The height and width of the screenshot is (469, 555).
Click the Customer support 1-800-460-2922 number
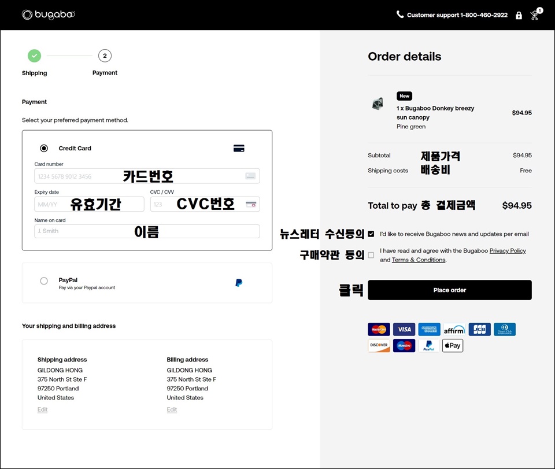(x=457, y=15)
